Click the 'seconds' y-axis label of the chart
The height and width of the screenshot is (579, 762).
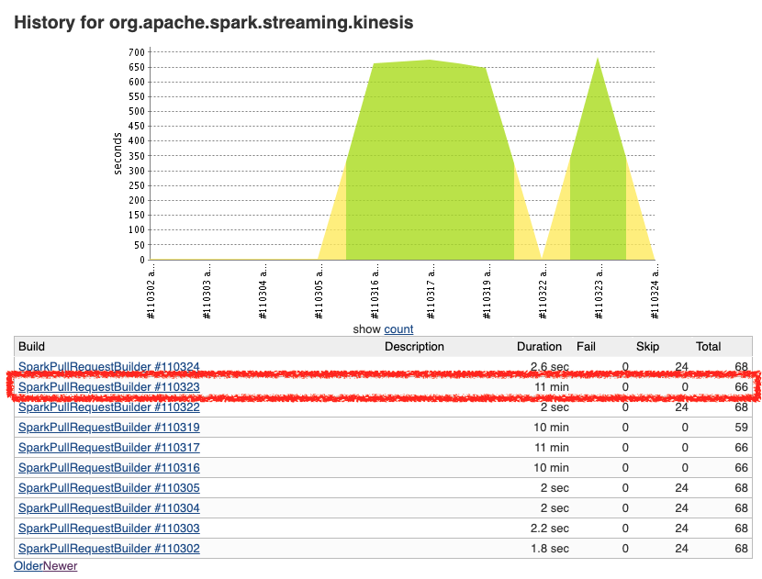tap(118, 153)
